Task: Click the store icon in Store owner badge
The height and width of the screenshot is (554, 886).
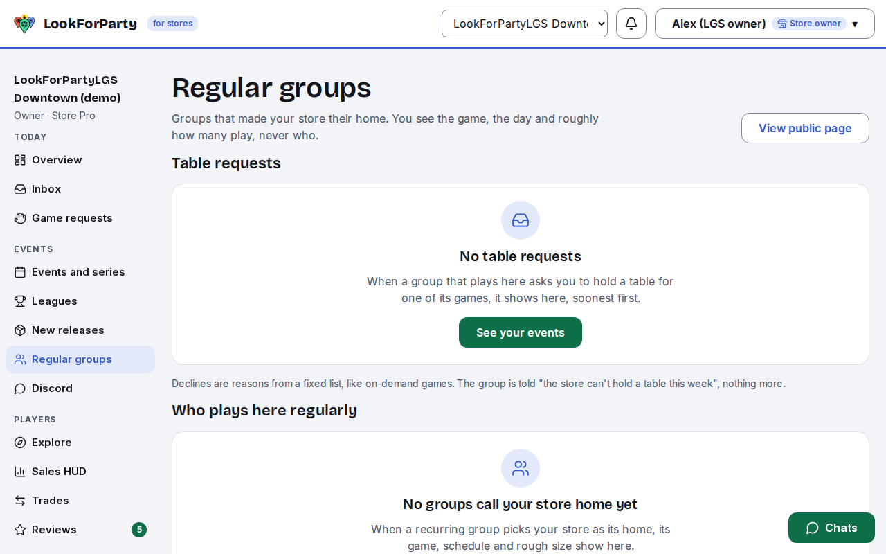Action: pyautogui.click(x=782, y=24)
